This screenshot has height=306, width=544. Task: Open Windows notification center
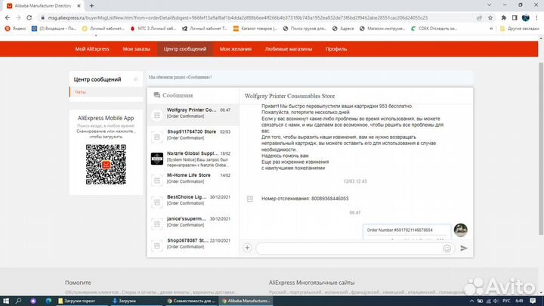(533, 301)
